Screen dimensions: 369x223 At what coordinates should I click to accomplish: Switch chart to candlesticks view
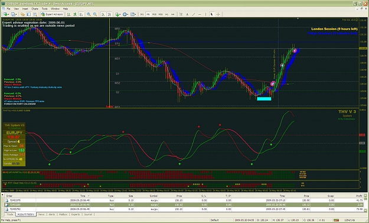pos(75,14)
